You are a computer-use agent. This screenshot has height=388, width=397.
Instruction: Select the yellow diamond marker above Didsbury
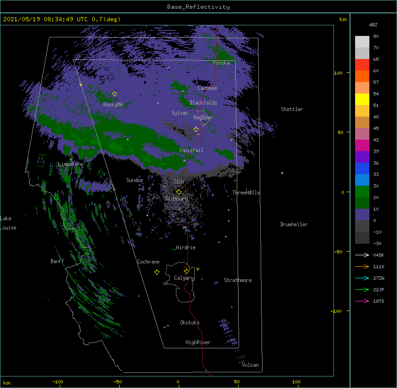click(179, 192)
